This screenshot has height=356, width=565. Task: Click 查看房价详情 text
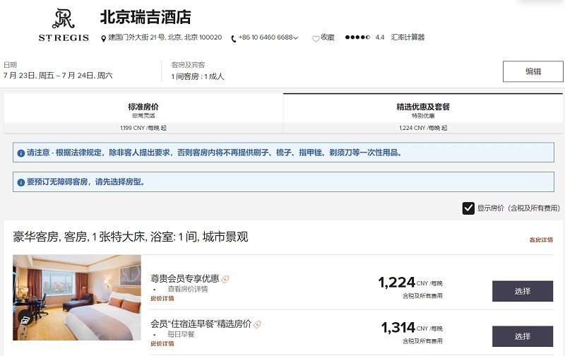pyautogui.click(x=187, y=289)
